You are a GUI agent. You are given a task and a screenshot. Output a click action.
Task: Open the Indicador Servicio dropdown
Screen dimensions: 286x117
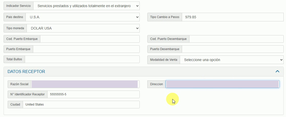coord(87,6)
